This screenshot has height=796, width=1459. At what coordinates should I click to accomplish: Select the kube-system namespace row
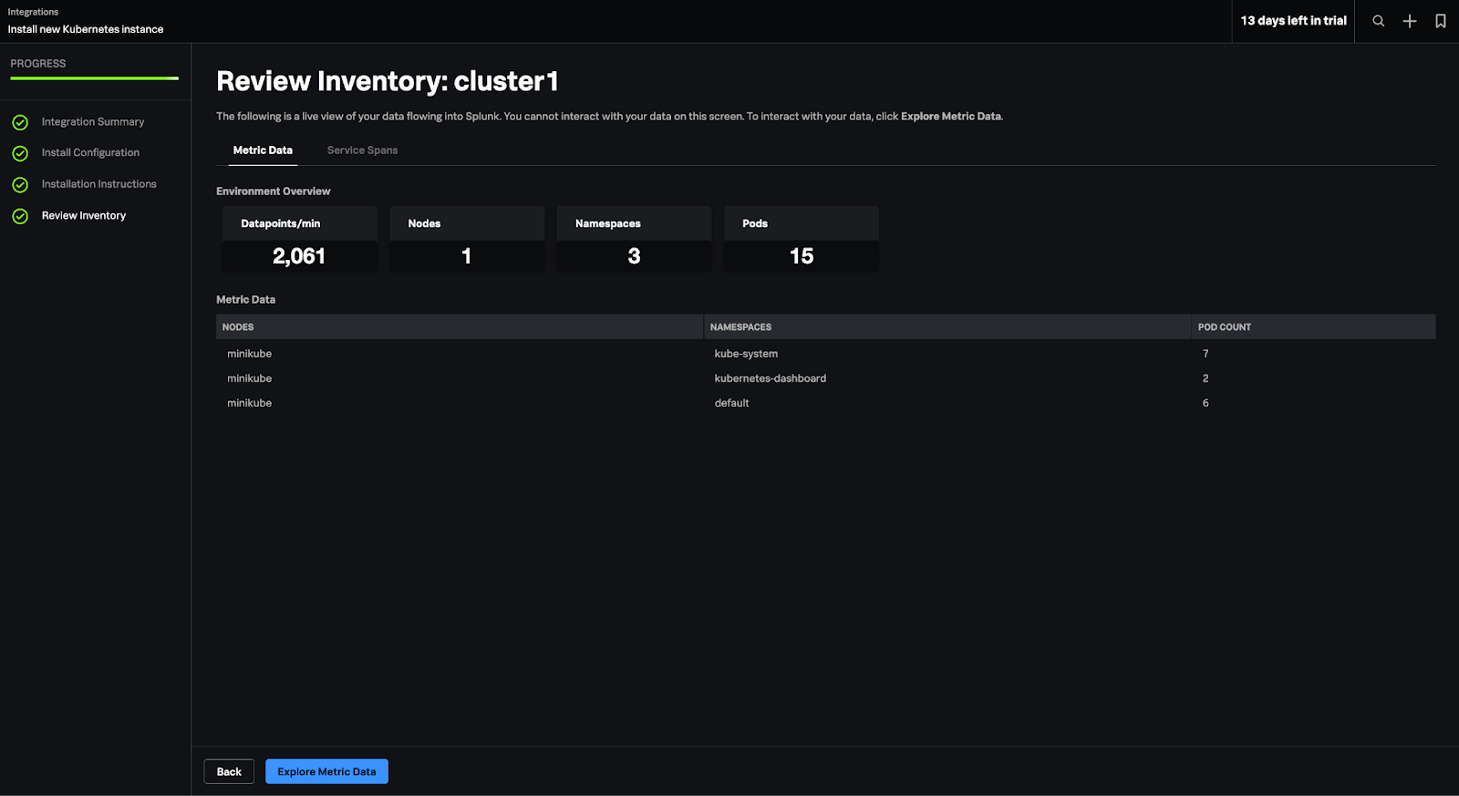point(746,354)
